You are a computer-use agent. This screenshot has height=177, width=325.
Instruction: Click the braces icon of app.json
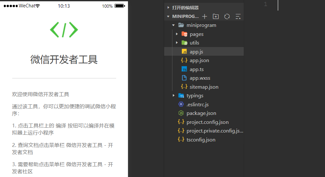(184, 60)
